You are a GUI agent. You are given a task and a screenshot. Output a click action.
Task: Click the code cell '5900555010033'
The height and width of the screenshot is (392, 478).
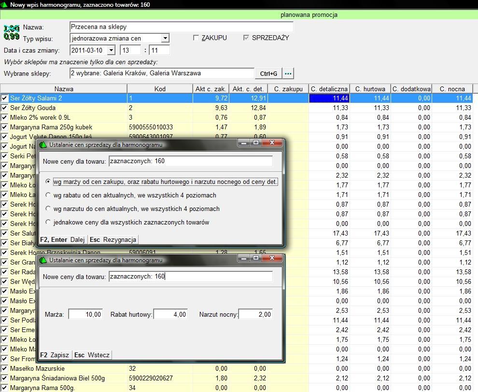click(x=151, y=127)
